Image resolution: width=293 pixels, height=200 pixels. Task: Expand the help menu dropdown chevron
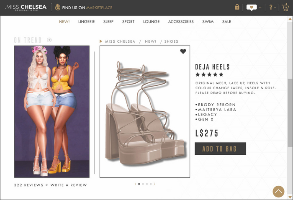[x=275, y=8]
